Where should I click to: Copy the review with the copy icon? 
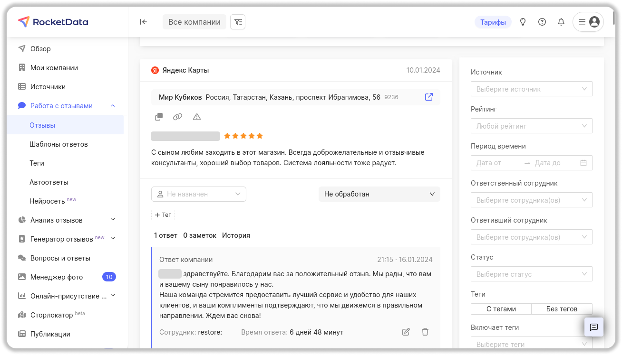coord(159,117)
